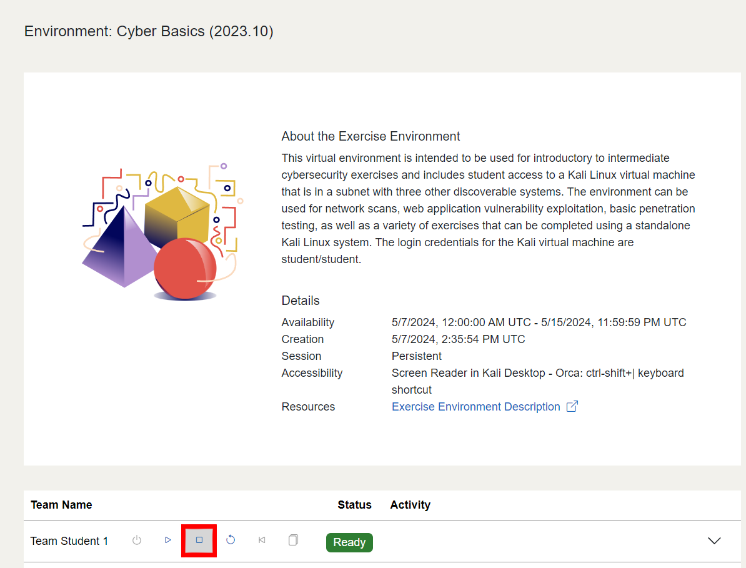
Task: Click the power icon for Team Student 1
Action: 137,540
